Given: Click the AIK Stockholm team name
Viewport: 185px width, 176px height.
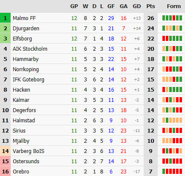Looking at the screenshot, I should (x=30, y=49).
